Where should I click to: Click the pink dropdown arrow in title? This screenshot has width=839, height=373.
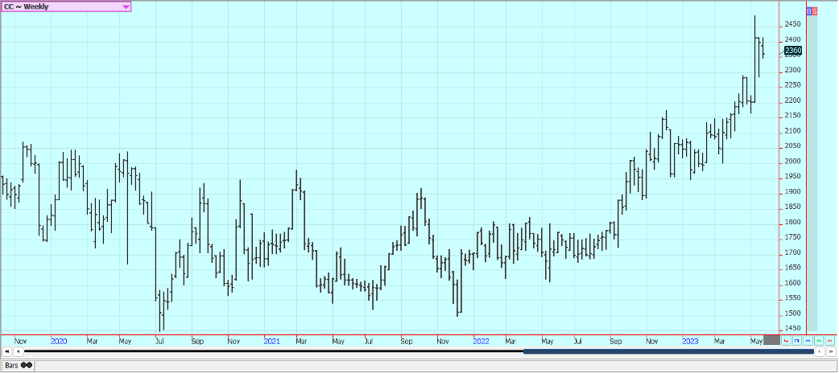click(x=126, y=6)
